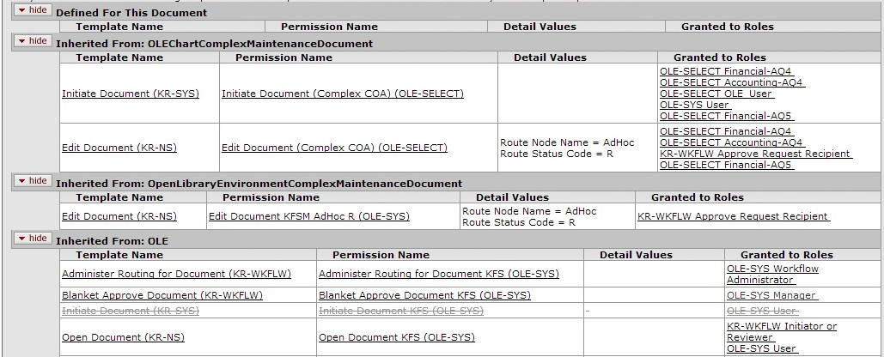The image size is (884, 357).
Task: Hide the OLEChartComplexMaintenanceDocument inherited section
Action: coord(34,41)
